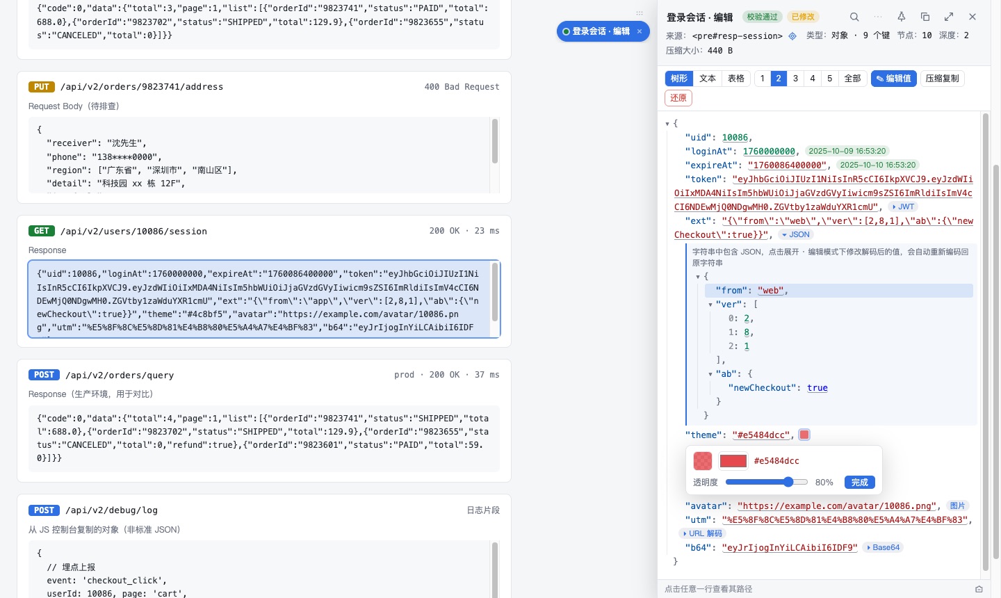Expand the URL 解码 chip
The image size is (1001, 598).
[x=703, y=533]
